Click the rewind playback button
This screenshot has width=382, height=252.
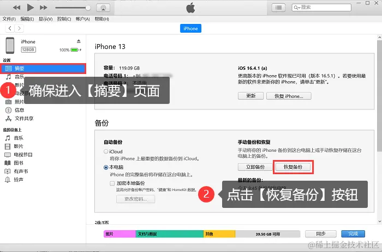[x=16, y=8]
